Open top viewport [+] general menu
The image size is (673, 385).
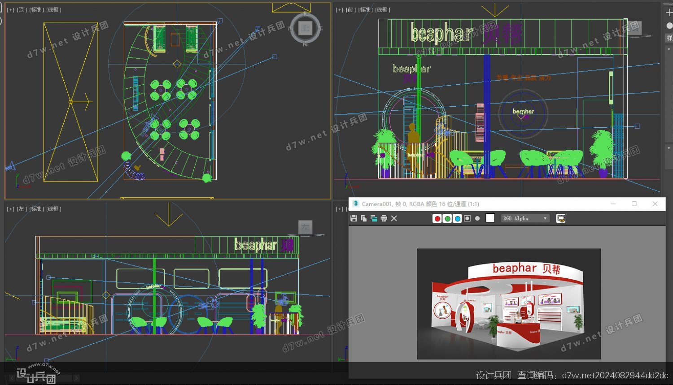(x=10, y=9)
